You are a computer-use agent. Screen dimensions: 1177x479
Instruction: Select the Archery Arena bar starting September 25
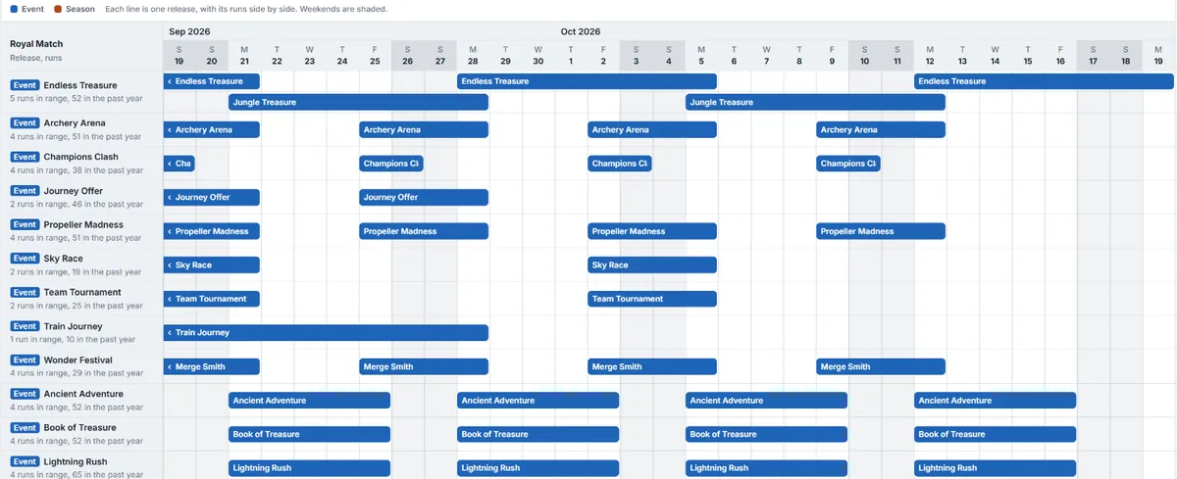pos(424,129)
